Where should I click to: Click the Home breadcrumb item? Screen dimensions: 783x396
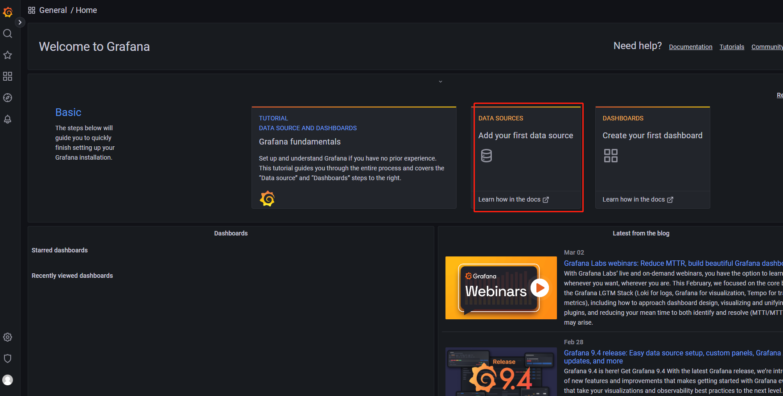[x=86, y=10]
